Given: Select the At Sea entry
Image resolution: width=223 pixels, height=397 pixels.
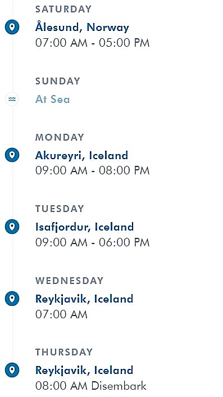Looking at the screenshot, I should coord(52,99).
